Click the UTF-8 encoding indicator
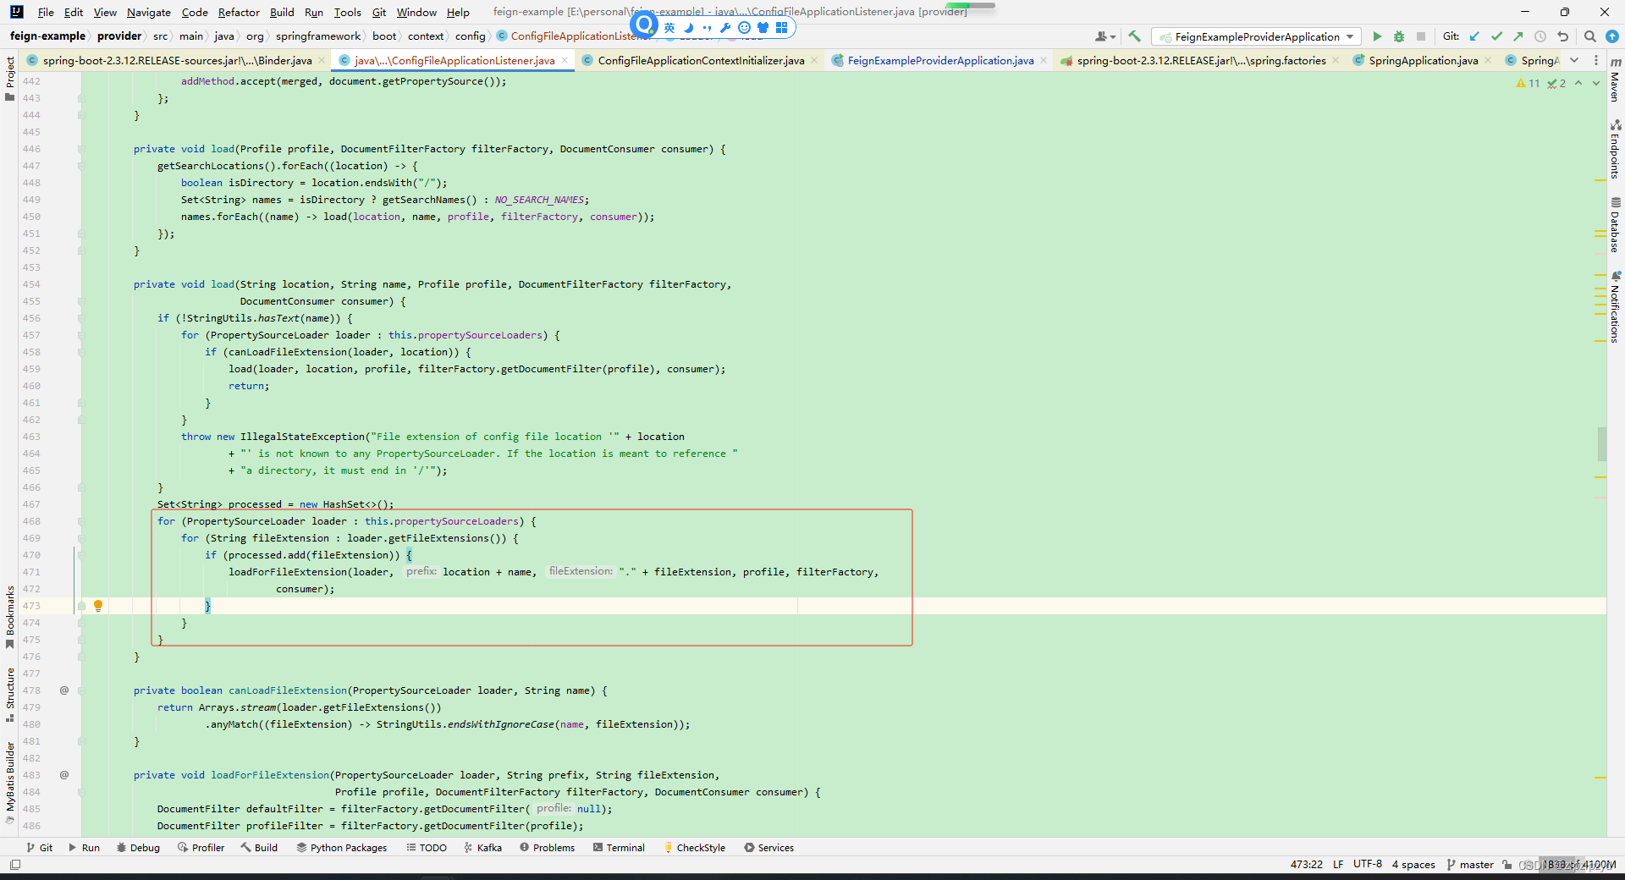1625x880 pixels. click(x=1367, y=865)
